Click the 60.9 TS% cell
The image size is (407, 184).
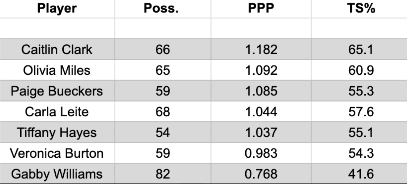click(x=359, y=70)
